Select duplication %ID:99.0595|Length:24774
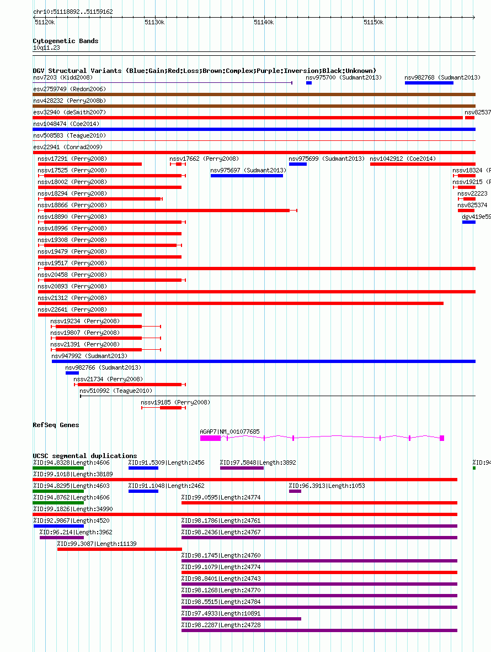Image resolution: width=491 pixels, height=652 pixels. (x=319, y=503)
